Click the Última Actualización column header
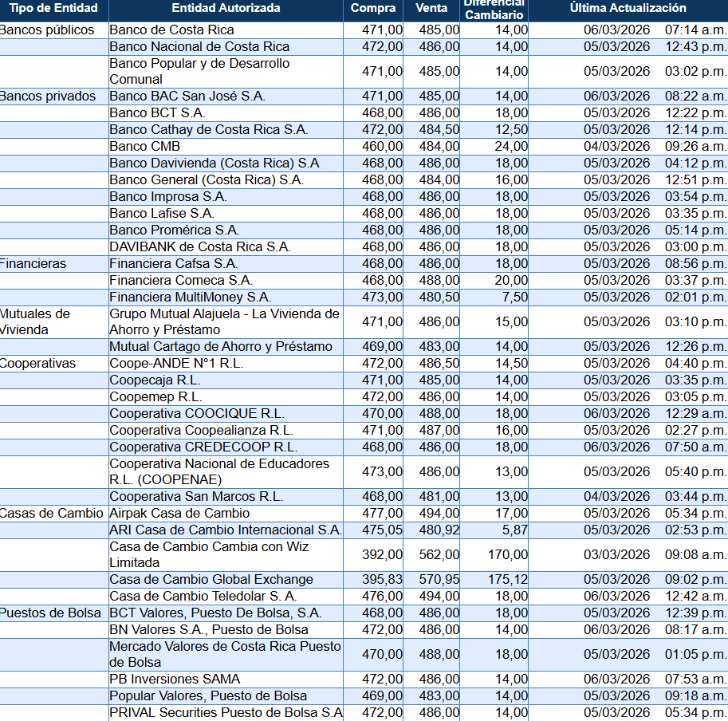This screenshot has width=728, height=721. [628, 8]
